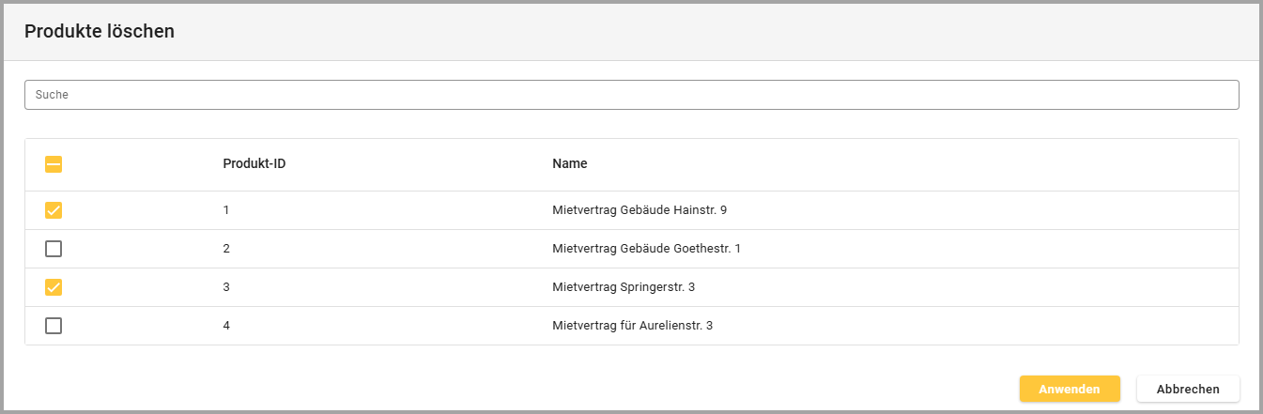The width and height of the screenshot is (1263, 414).
Task: Deselect the checkbox for Mietvertrag Springerstr. 3
Action: (x=54, y=287)
